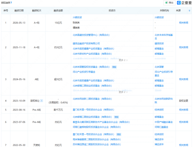Click the 交易股权 0.45% text
Screen dimensions: 193x147
[58, 103]
